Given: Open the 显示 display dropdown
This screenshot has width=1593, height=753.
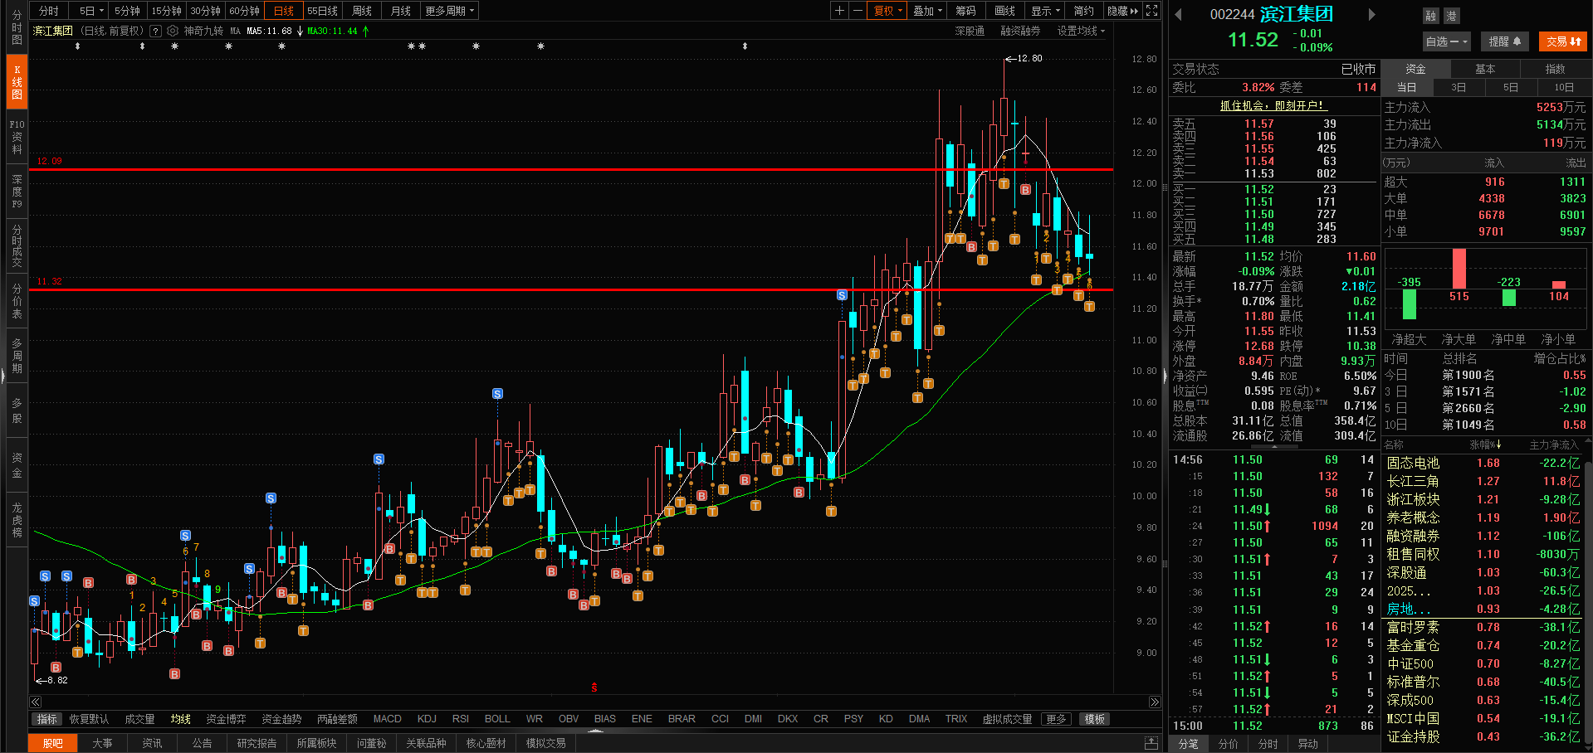Looking at the screenshot, I should tap(1045, 11).
